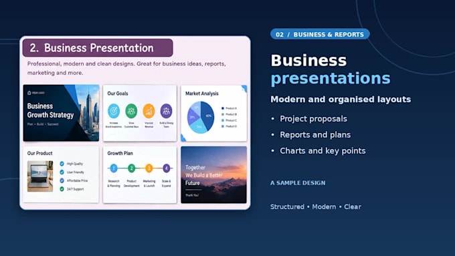Click the purple team icon in Our Goals
Viewport: 455px width, 256px height.
point(166,111)
